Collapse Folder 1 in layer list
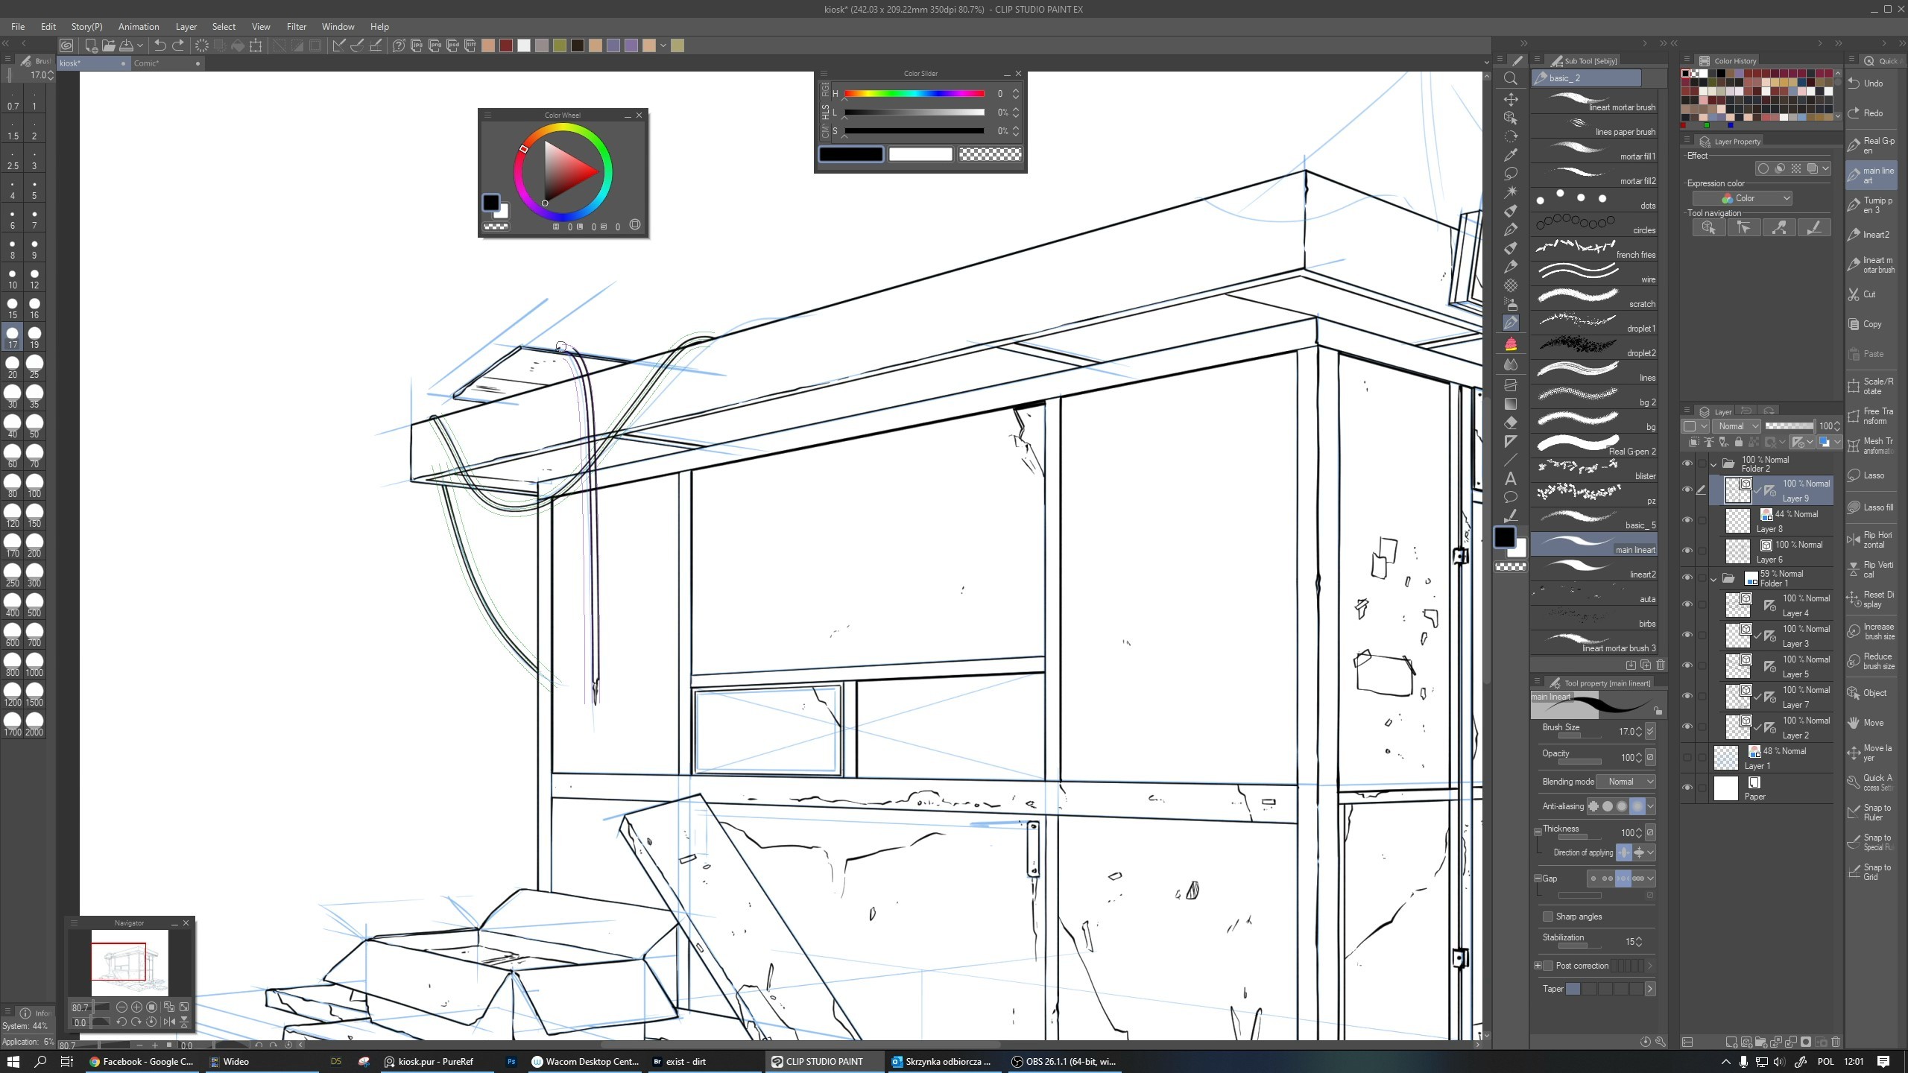Image resolution: width=1908 pixels, height=1073 pixels. pos(1713,579)
